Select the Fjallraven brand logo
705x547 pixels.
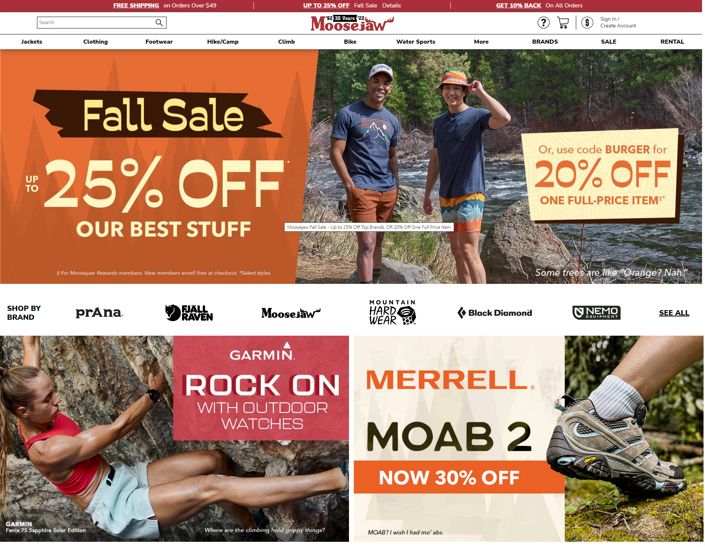(189, 313)
